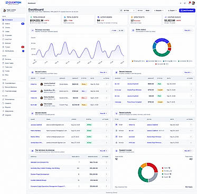Image resolution: width=197 pixels, height=194 pixels.
Task: Click the Open legend item in Support tracker
Action: tap(166, 168)
